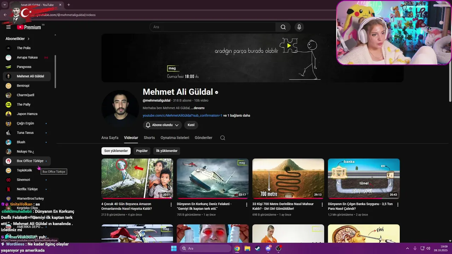Open the Windows Start menu
Screen dimensions: 452x254
(174, 248)
